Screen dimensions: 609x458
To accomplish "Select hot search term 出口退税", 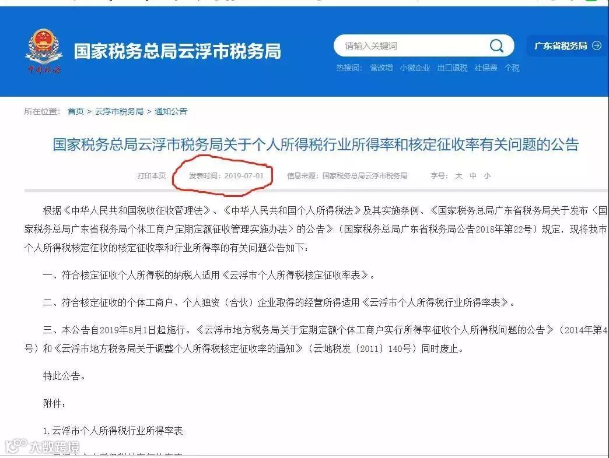I will (x=452, y=68).
